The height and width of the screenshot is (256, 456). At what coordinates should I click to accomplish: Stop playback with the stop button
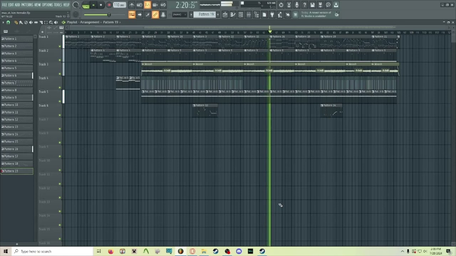pos(101,5)
